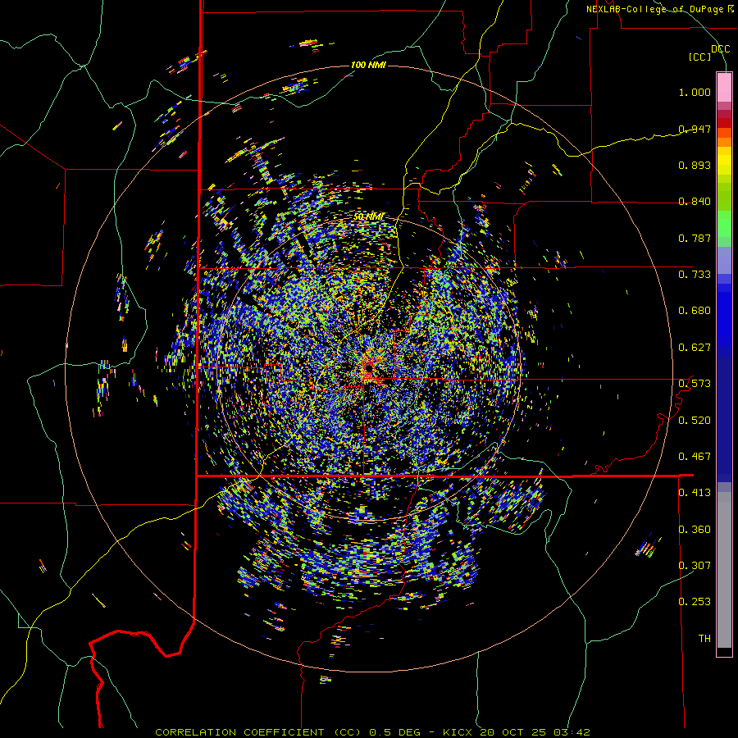The image size is (738, 738).
Task: Click the 0.413 scale value
Action: (x=695, y=493)
